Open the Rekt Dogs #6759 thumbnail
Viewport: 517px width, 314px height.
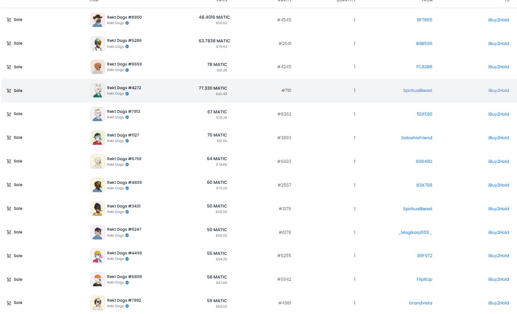tap(98, 162)
